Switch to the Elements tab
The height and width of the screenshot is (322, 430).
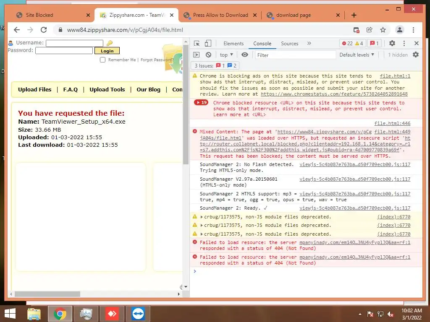click(x=233, y=44)
